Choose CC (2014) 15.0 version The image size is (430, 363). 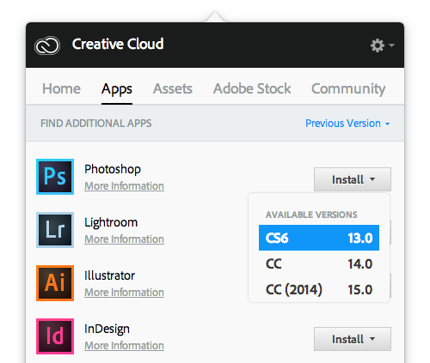319,289
